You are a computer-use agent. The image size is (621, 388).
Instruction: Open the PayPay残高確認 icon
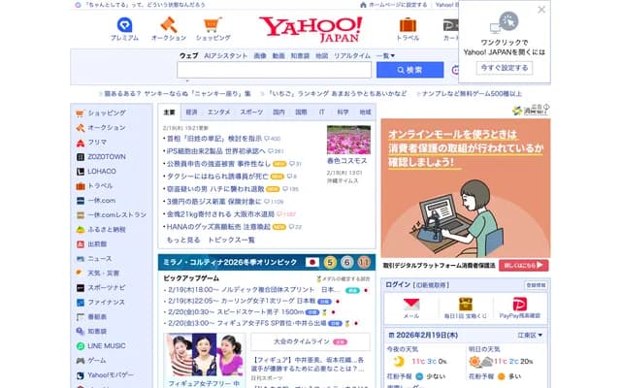tap(520, 304)
